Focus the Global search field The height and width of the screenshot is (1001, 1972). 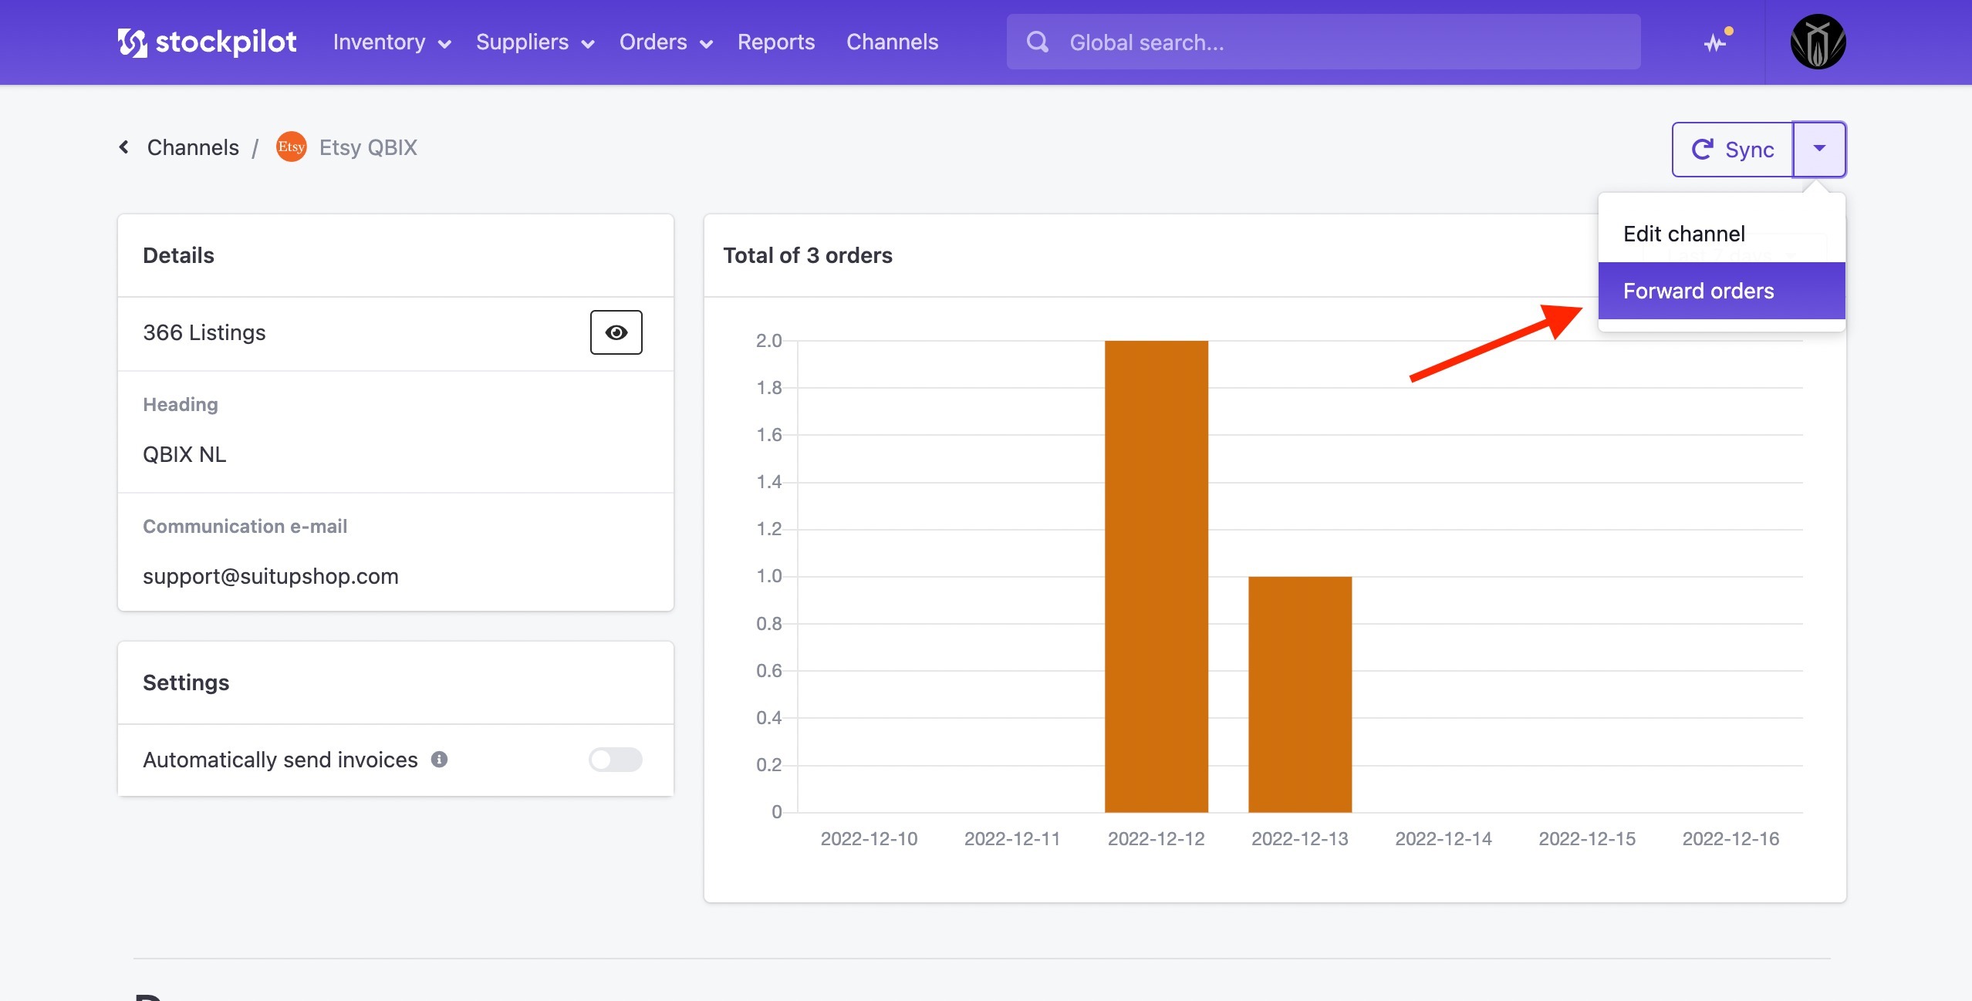pos(1323,42)
